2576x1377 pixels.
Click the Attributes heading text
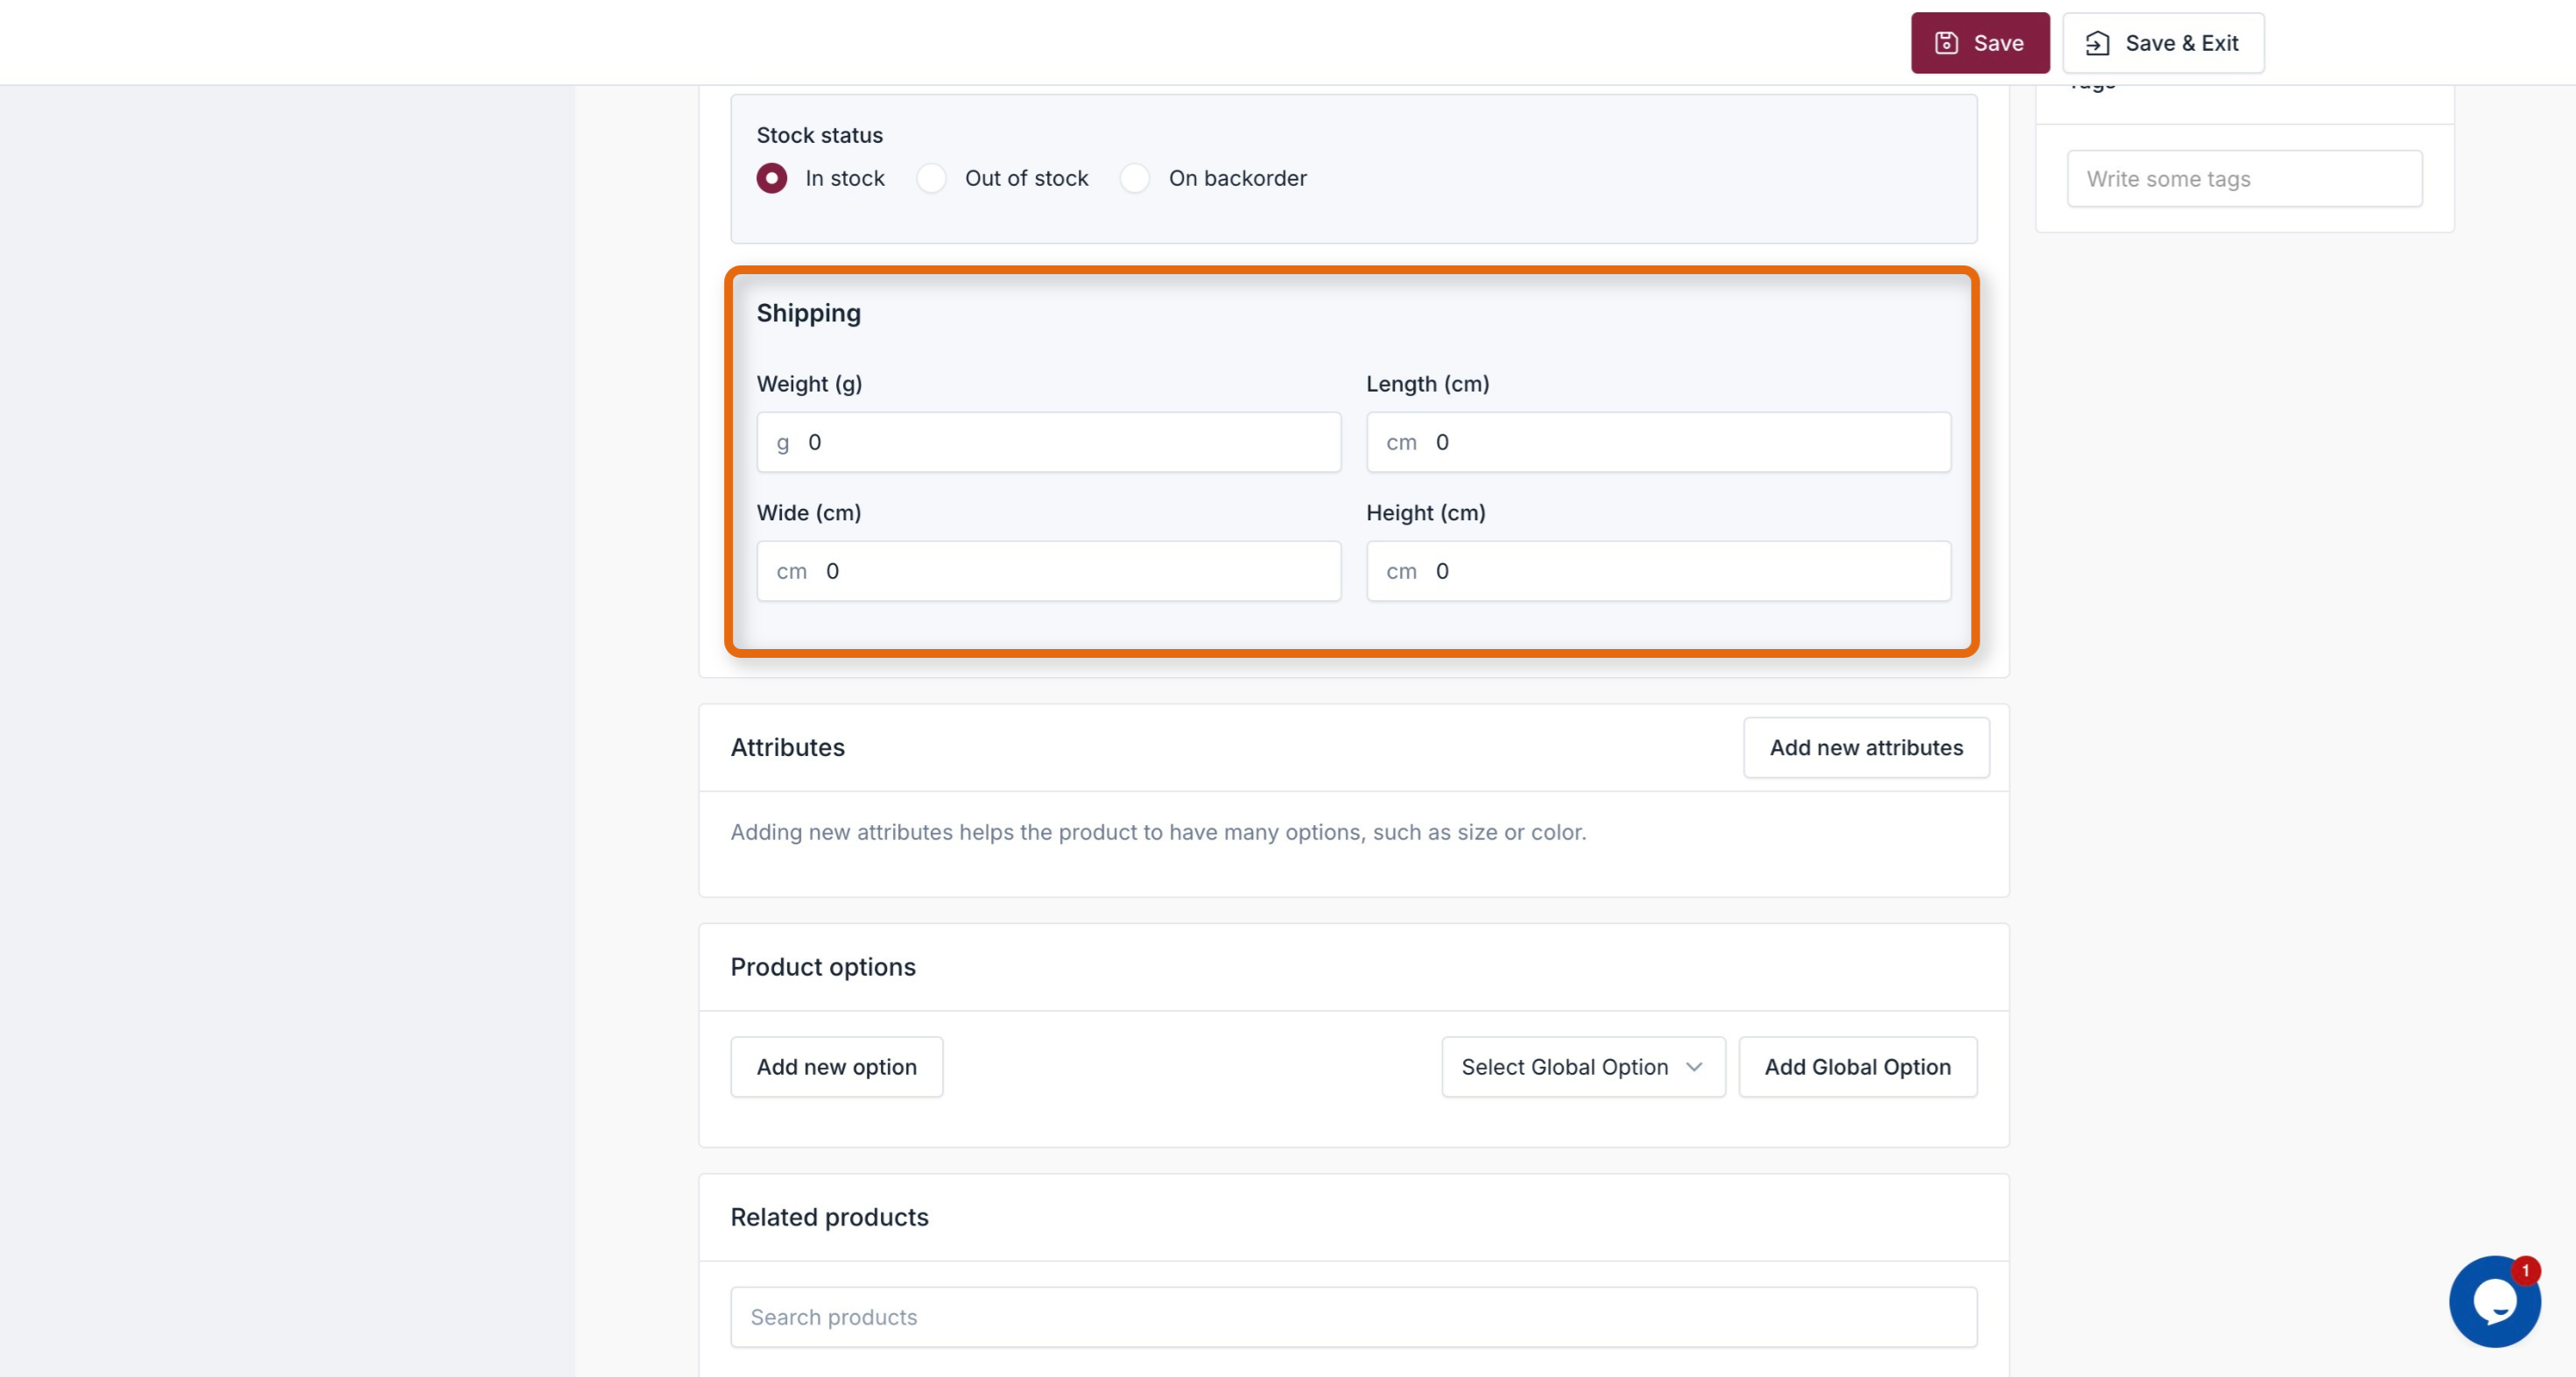787,747
